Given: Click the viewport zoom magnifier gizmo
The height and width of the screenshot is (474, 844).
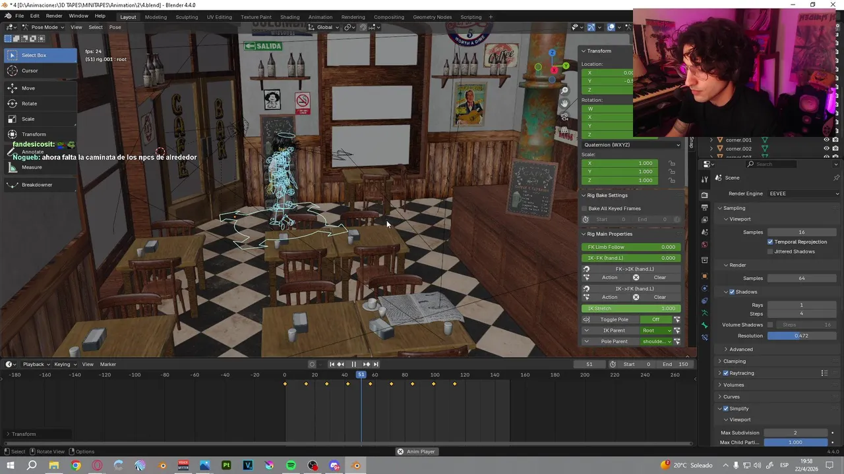Looking at the screenshot, I should 564,90.
